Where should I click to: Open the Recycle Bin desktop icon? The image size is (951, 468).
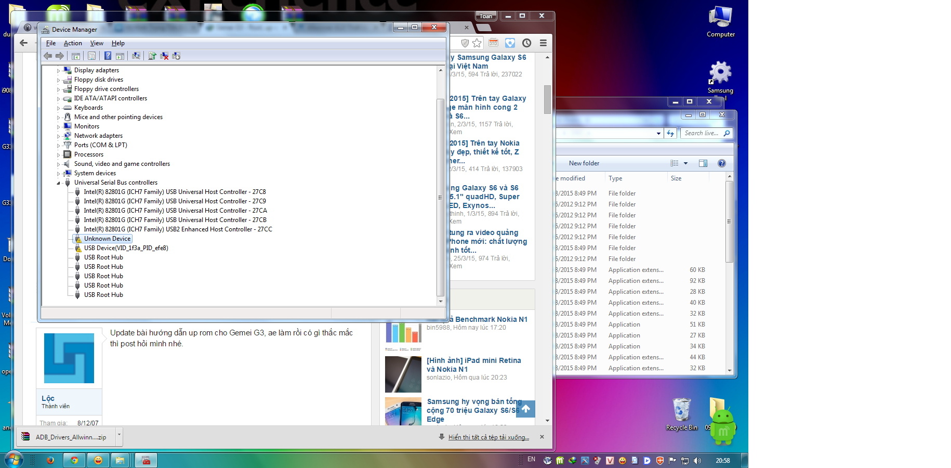(x=681, y=414)
